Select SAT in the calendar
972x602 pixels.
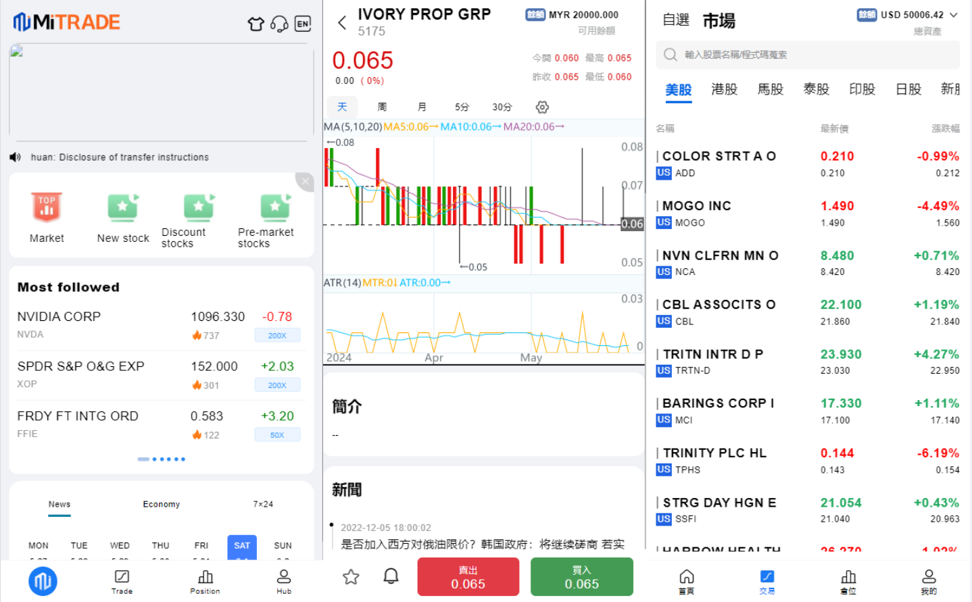point(242,547)
